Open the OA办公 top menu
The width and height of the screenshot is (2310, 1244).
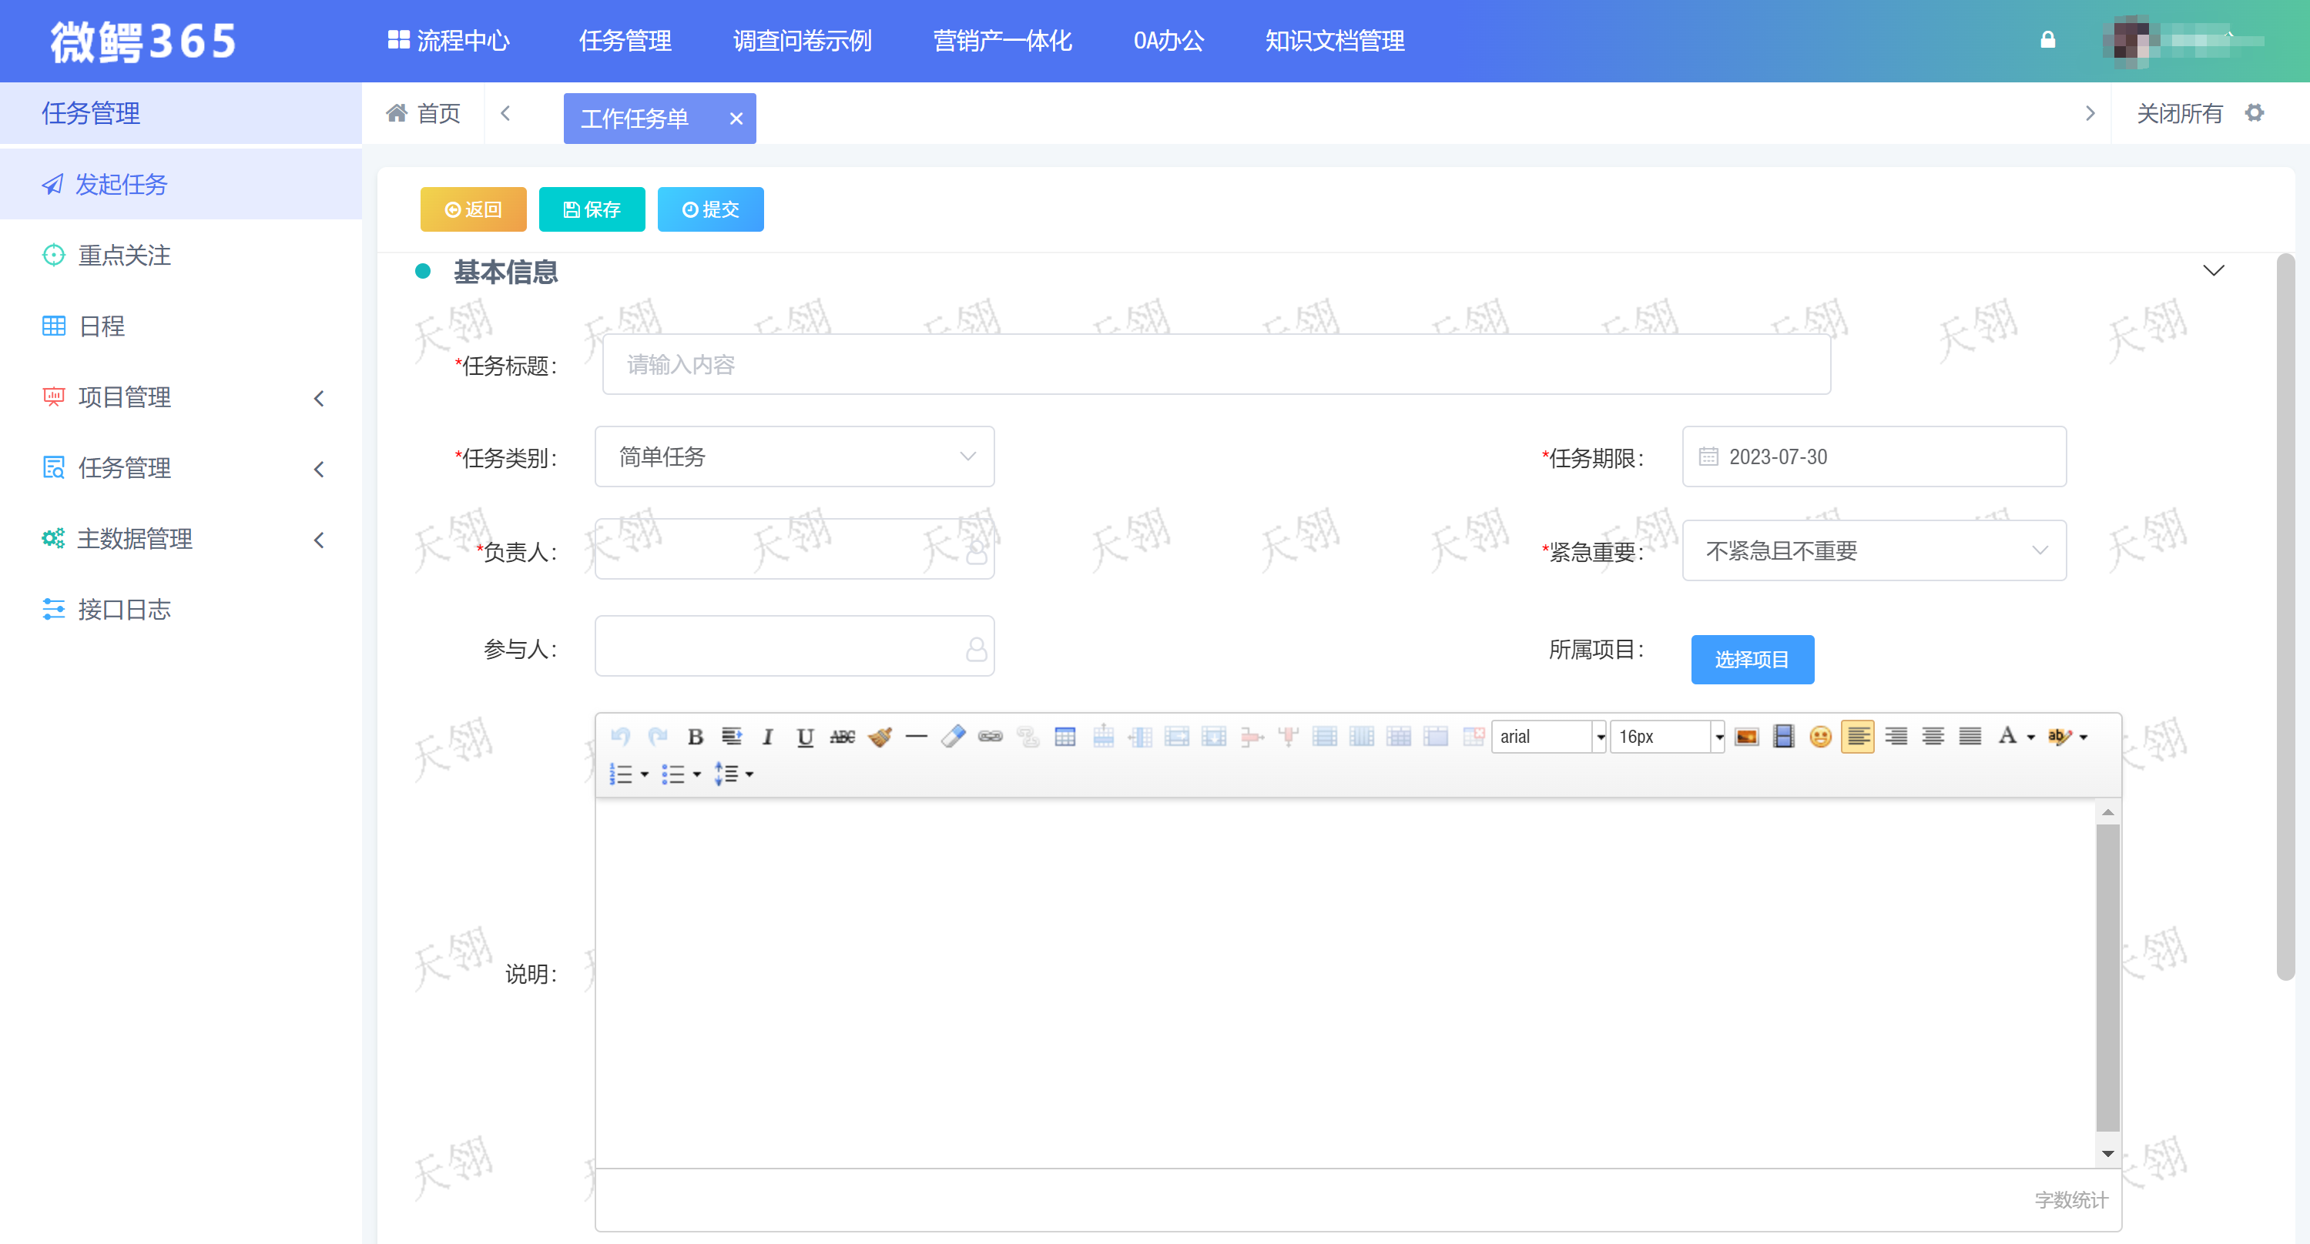[x=1168, y=42]
